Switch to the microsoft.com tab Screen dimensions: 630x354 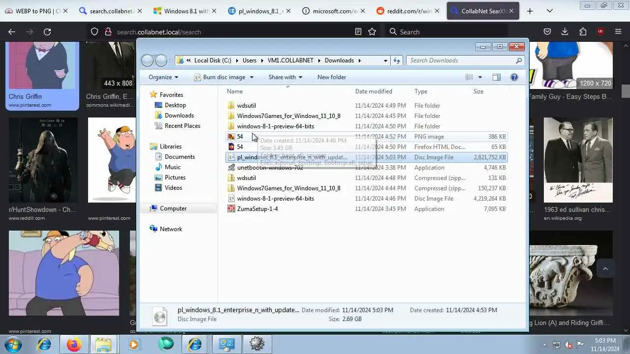[334, 11]
